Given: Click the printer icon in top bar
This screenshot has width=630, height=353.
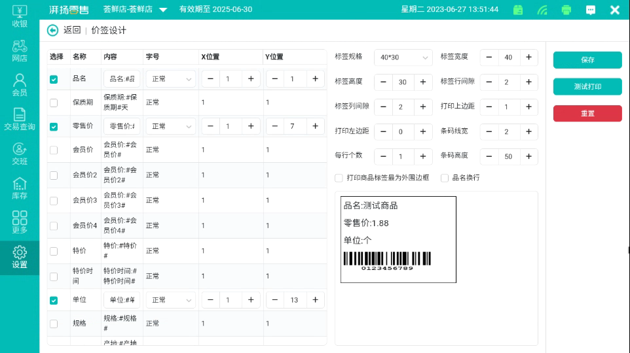Looking at the screenshot, I should (x=566, y=10).
